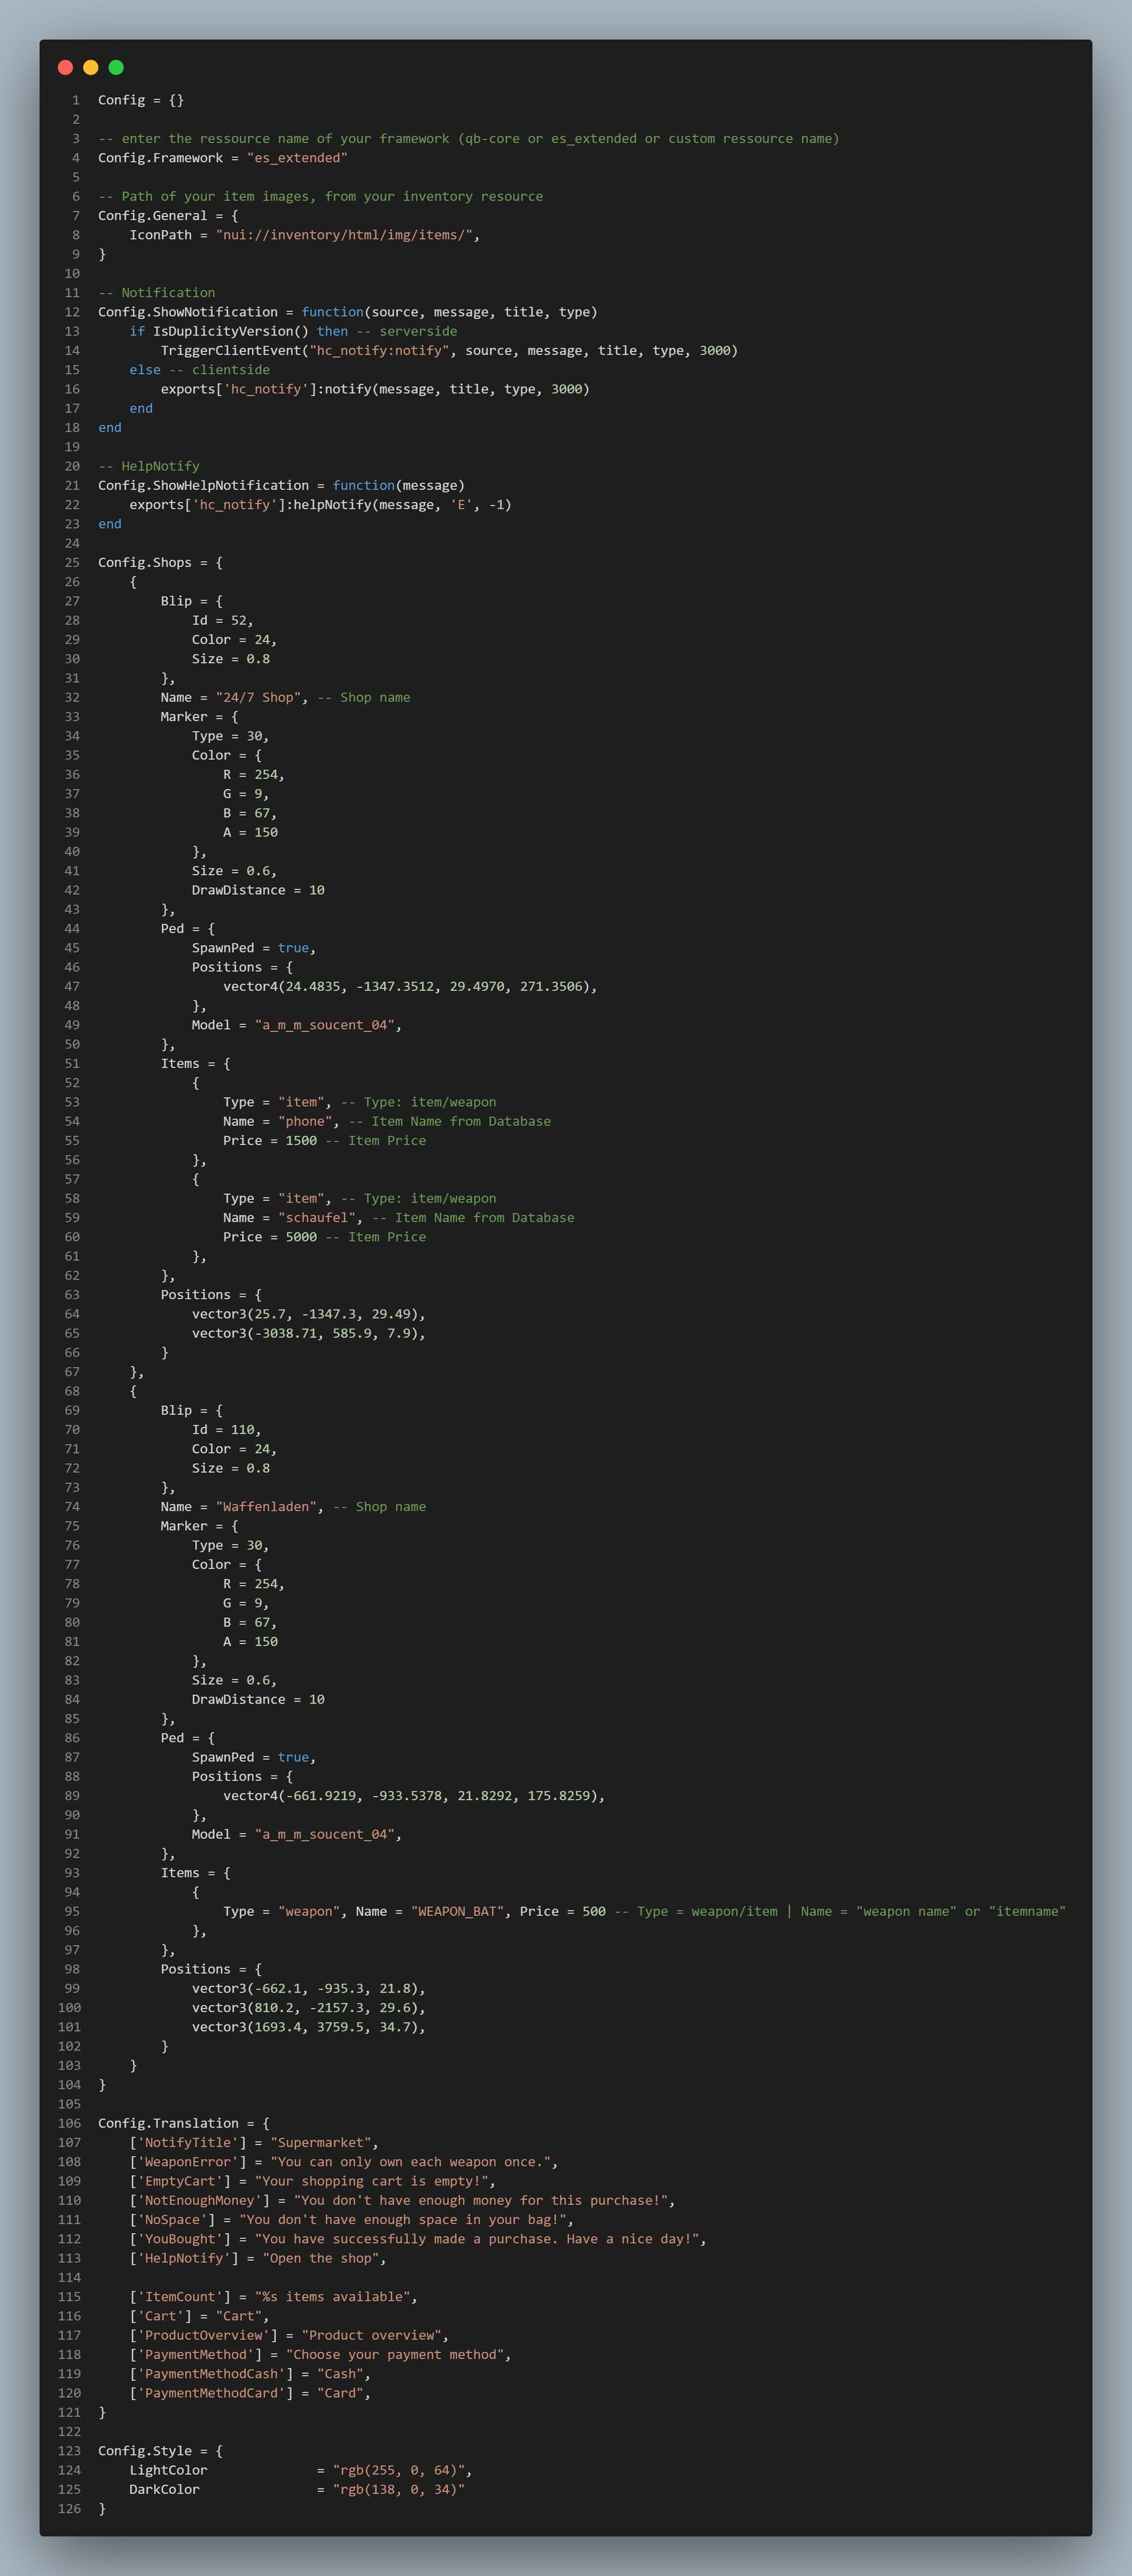Click the "WEAPON_BAT" weapon name string
Image resolution: width=1132 pixels, height=2576 pixels.
click(x=457, y=1911)
